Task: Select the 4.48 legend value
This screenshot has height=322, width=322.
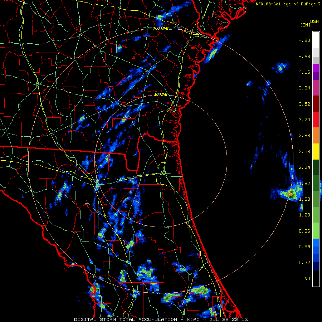Action: [304, 56]
